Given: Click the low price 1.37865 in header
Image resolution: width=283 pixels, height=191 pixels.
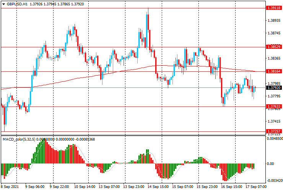Looking at the screenshot, I should click(63, 4).
